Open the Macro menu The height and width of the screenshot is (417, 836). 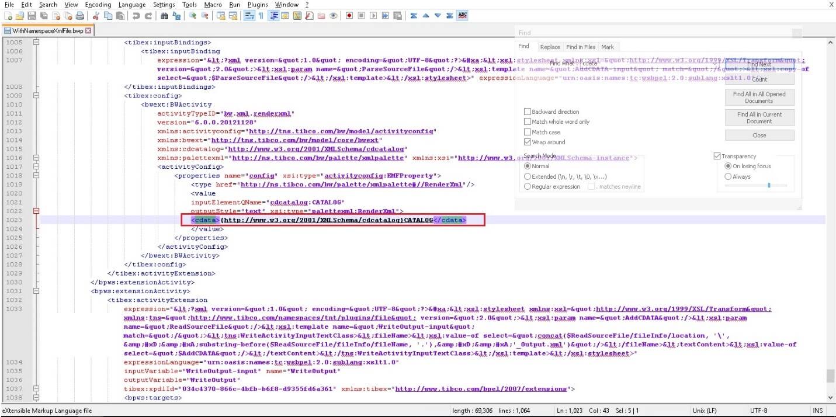(x=213, y=5)
